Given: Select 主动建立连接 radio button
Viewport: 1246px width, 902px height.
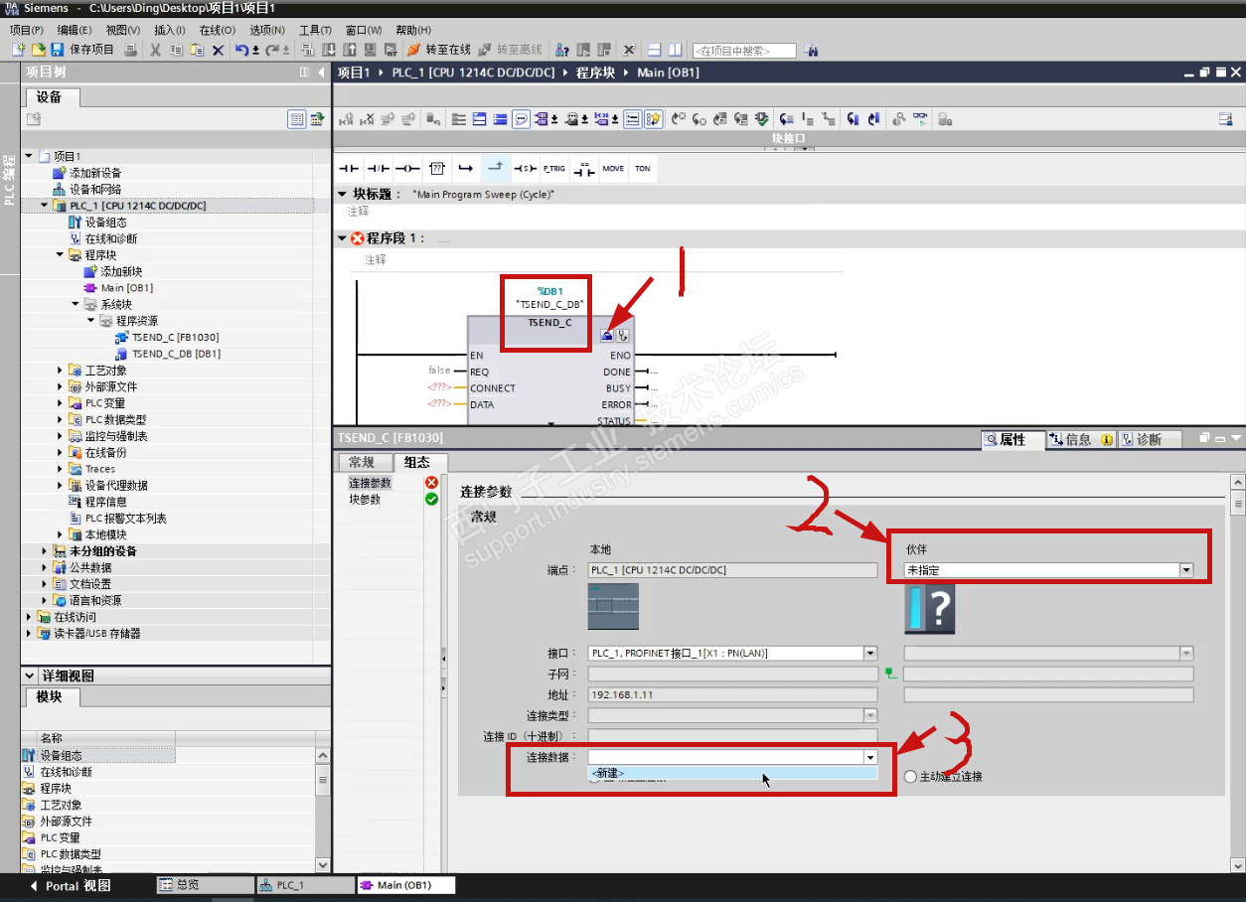Looking at the screenshot, I should (911, 776).
